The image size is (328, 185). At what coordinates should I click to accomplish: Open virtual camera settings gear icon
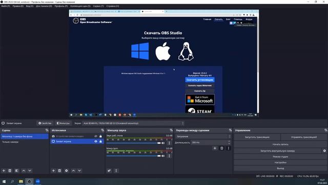[324, 151]
